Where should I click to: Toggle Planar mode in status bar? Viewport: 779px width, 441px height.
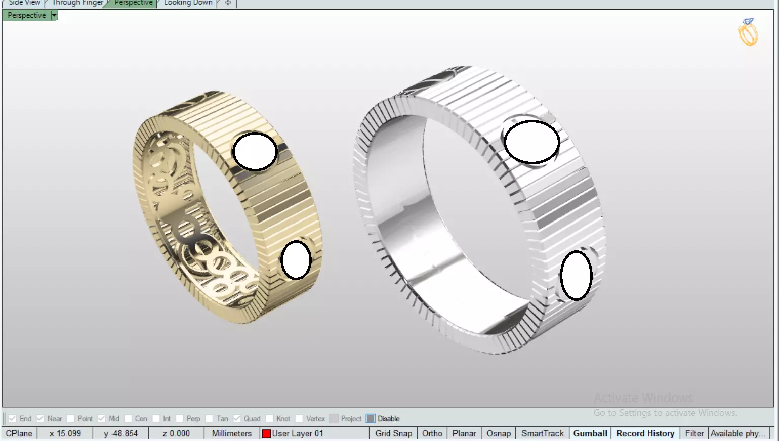click(x=464, y=433)
